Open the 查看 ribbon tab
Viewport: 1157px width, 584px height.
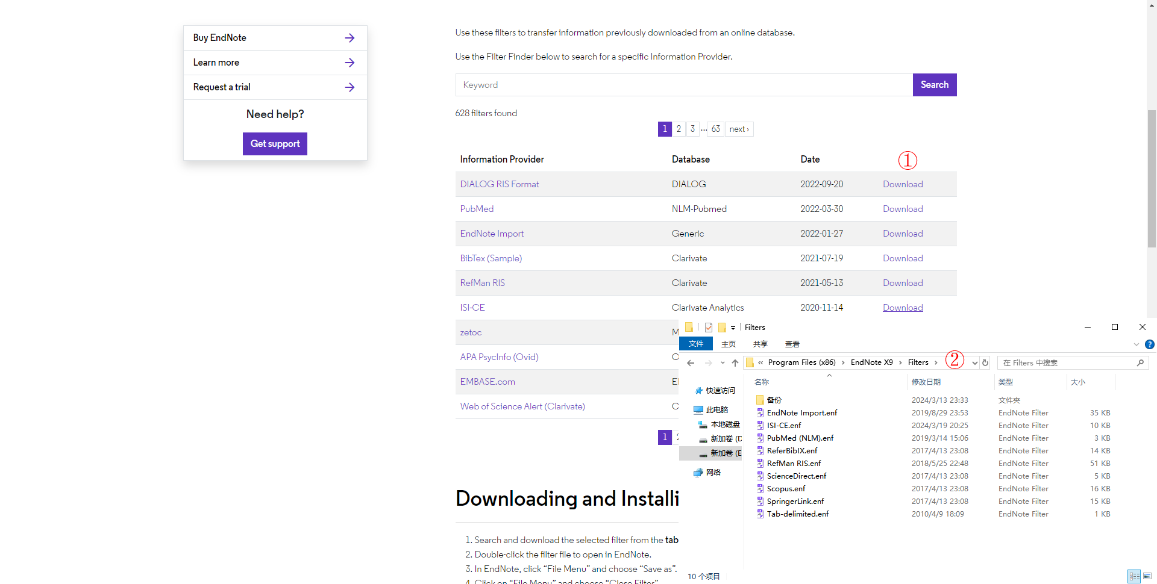792,344
